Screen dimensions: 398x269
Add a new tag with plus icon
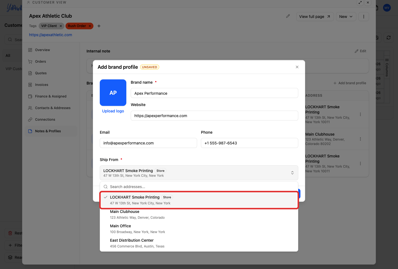click(x=99, y=26)
